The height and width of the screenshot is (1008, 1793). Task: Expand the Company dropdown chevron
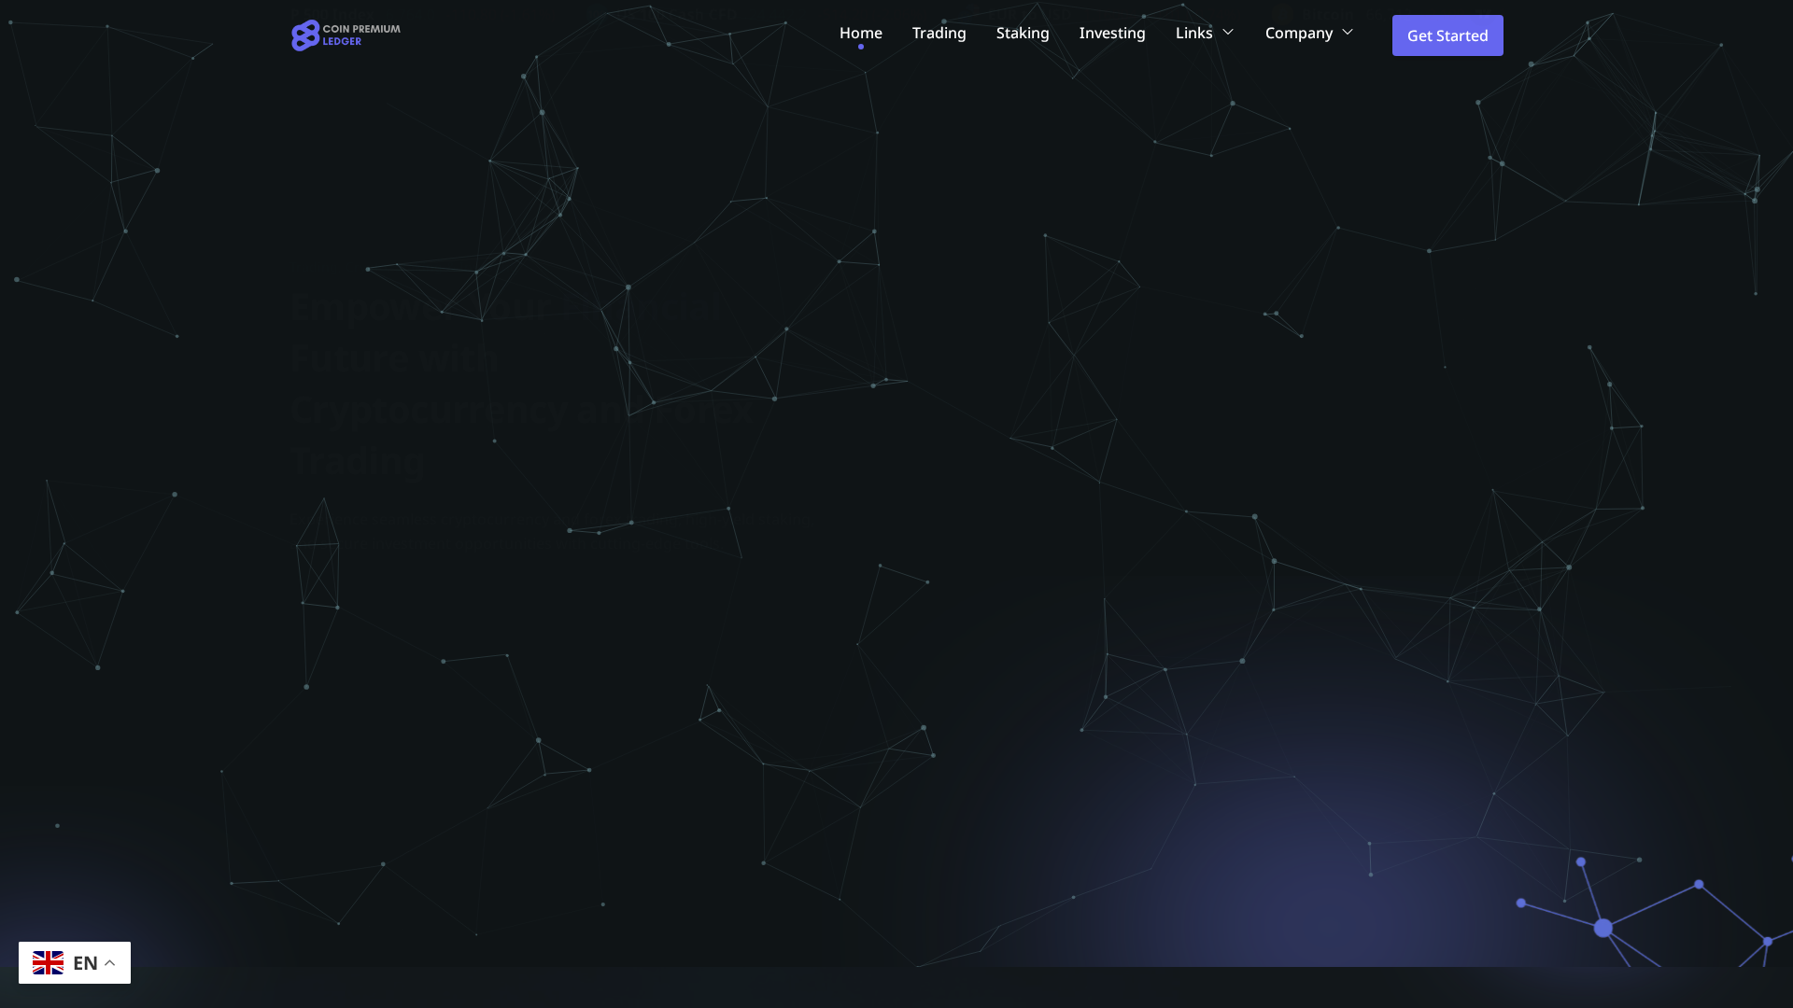pyautogui.click(x=1347, y=32)
